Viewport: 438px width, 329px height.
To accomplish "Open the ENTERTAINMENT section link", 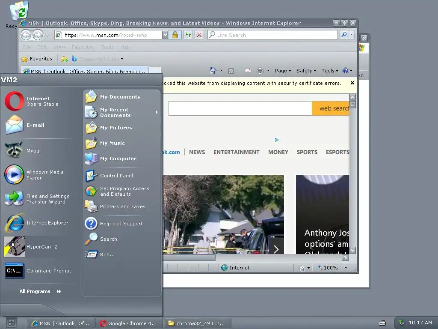I will click(236, 152).
